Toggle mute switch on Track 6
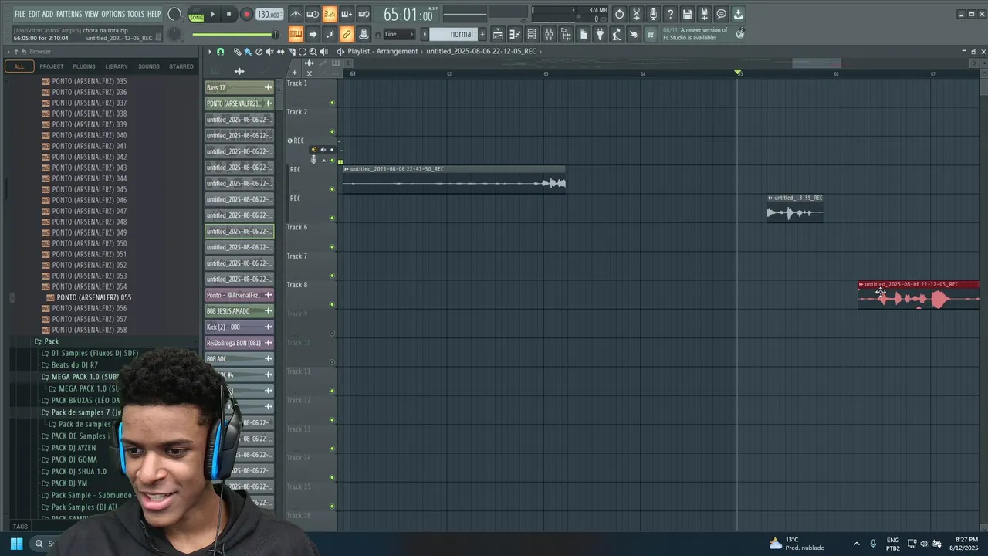The width and height of the screenshot is (988, 556). coord(333,247)
